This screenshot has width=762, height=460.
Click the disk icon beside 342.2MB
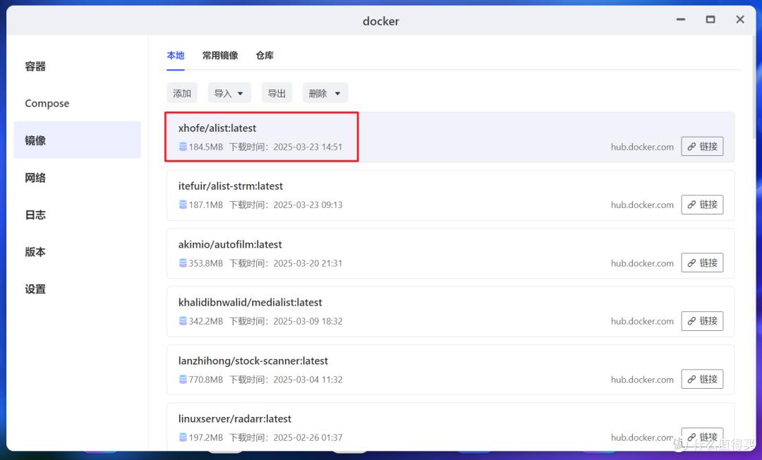183,320
